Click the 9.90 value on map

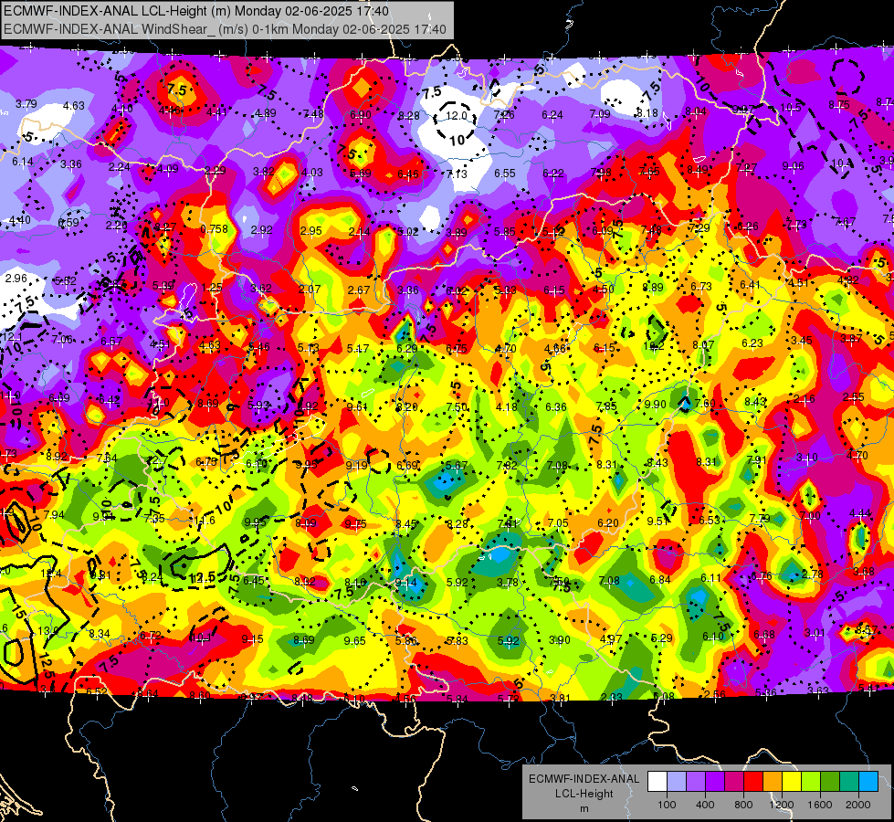pyautogui.click(x=655, y=405)
